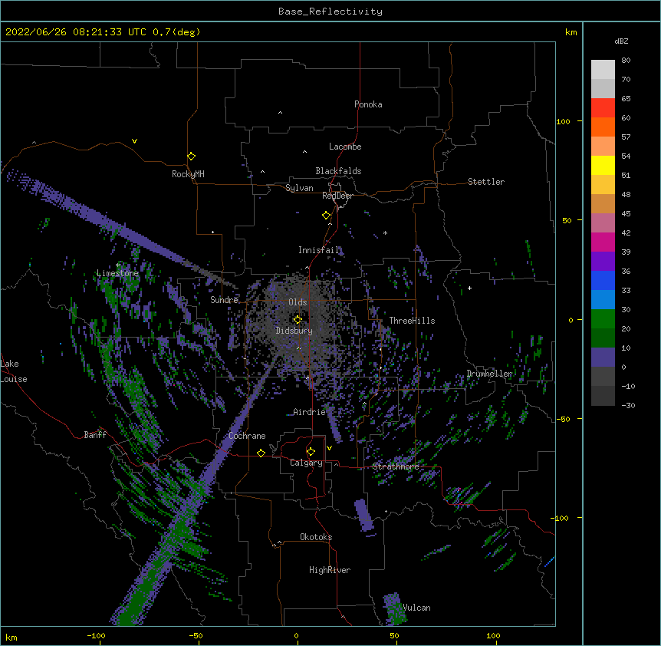
Task: Select the dusty pink 45-42 dBZ swatch
Action: (x=603, y=223)
